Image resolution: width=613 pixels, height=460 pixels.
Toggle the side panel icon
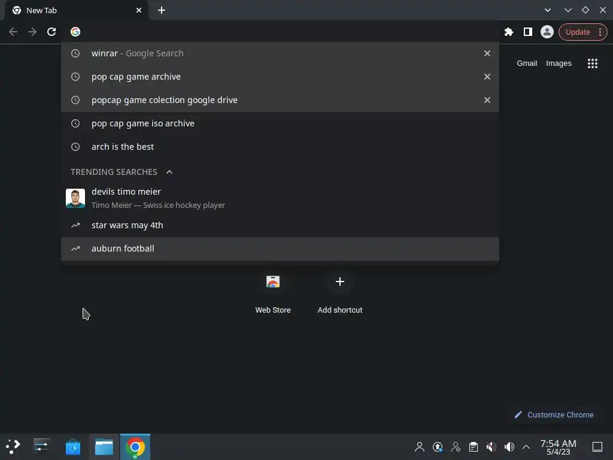(528, 32)
